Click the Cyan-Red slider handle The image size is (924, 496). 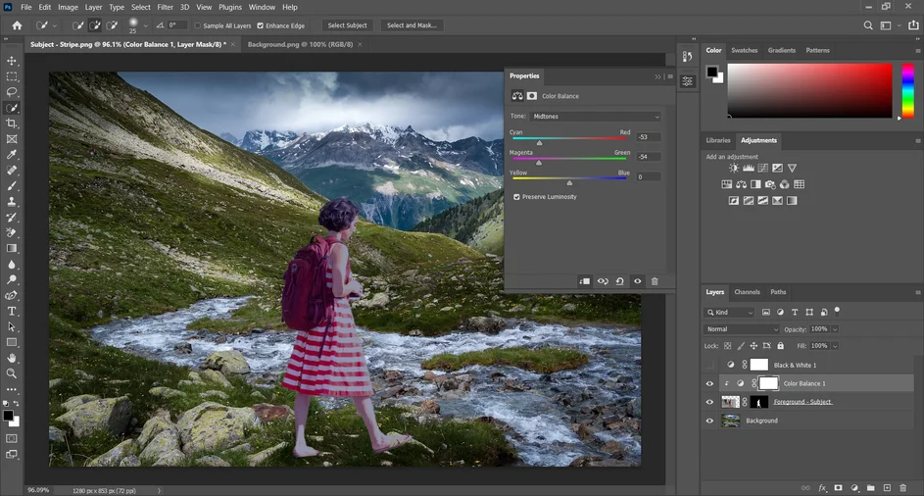pos(539,143)
